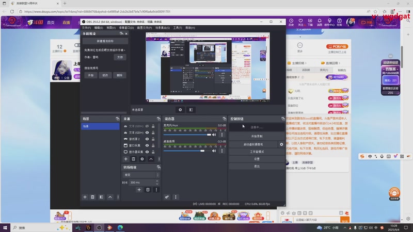The image size is (413, 232).
Task: Open the 文件(F) menu
Action: point(86,28)
